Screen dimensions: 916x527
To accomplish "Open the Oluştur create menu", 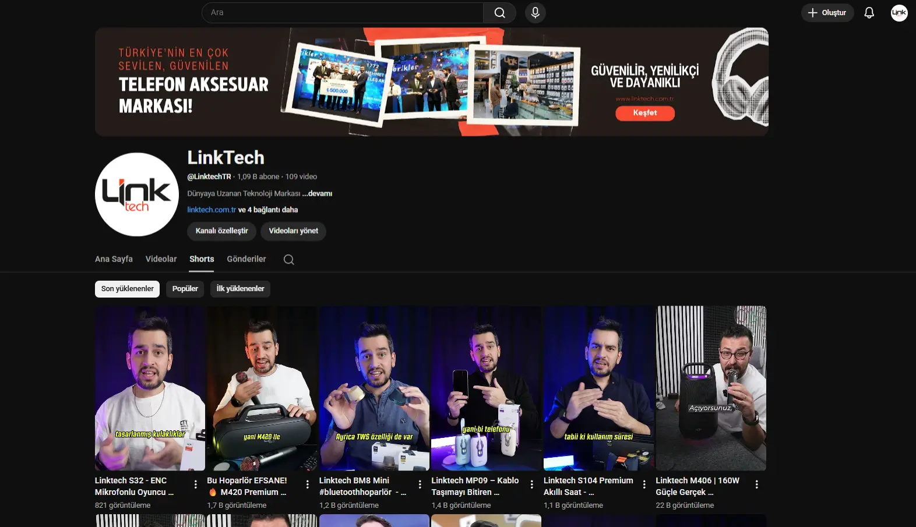I will (x=827, y=13).
